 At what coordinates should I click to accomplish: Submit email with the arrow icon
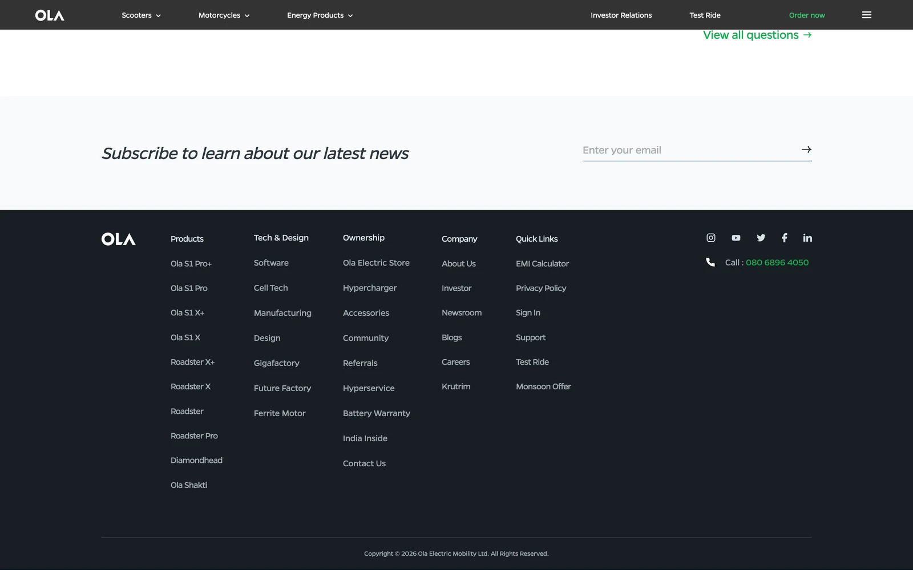[806, 149]
